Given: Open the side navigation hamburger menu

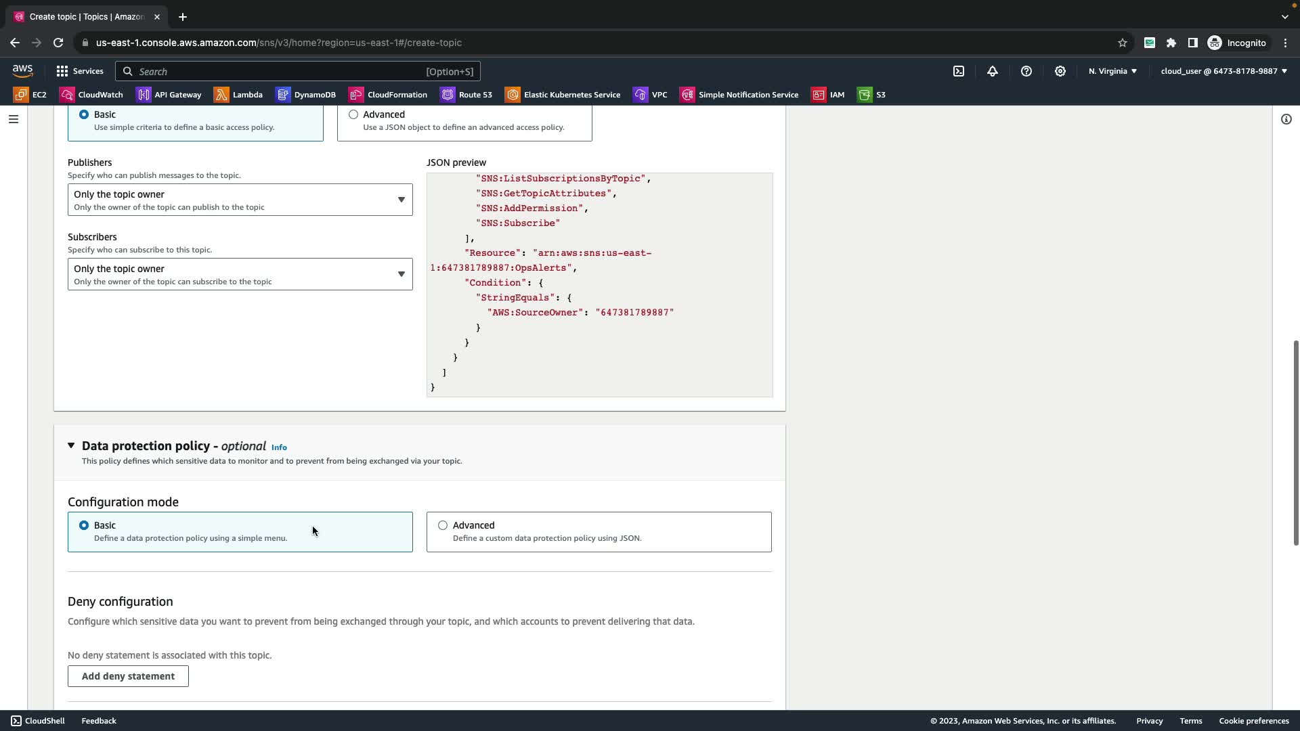Looking at the screenshot, I should [14, 119].
